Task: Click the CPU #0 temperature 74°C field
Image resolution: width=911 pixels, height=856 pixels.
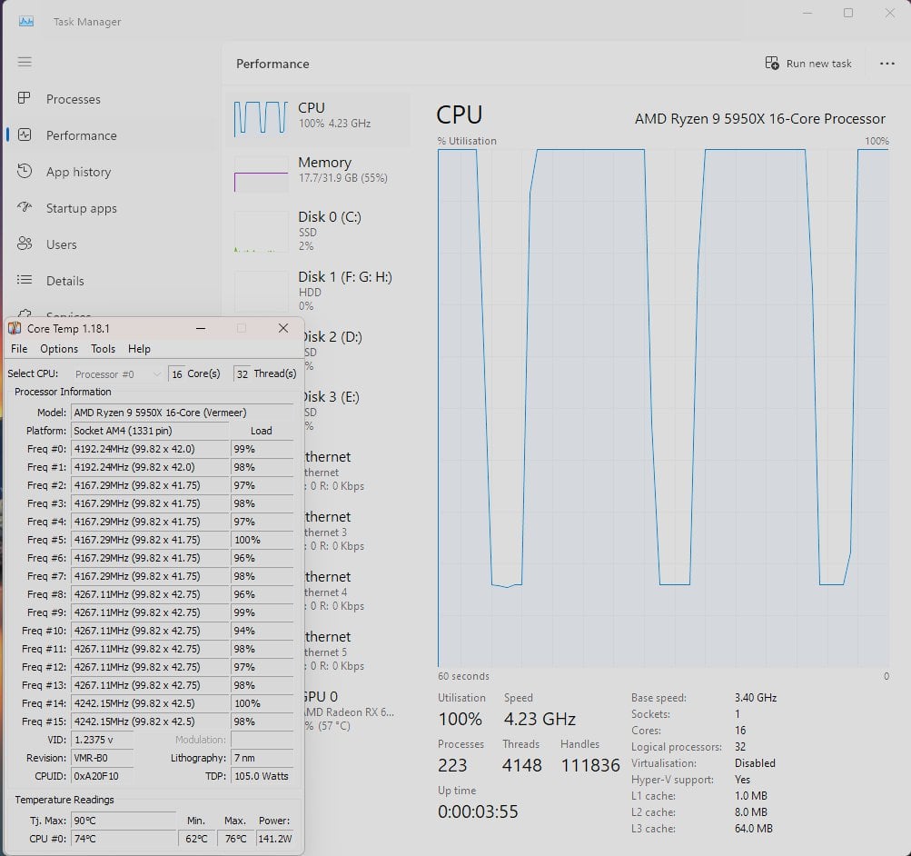Action: [x=124, y=839]
